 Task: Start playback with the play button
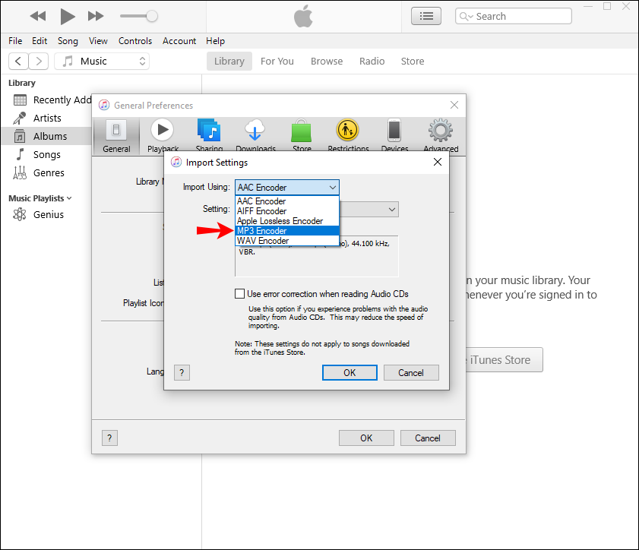tap(67, 16)
